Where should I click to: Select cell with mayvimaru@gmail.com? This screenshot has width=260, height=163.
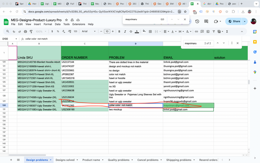coord(188,105)
